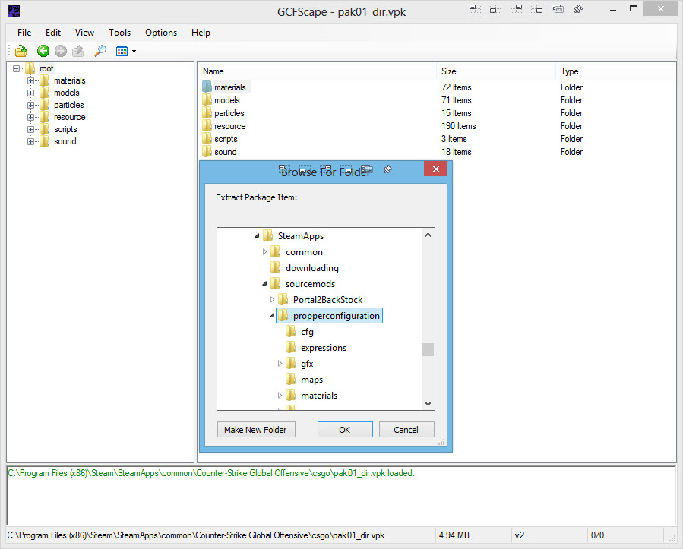Click the snap-to-top-left title bar icon
This screenshot has width=683, height=549.
point(475,8)
